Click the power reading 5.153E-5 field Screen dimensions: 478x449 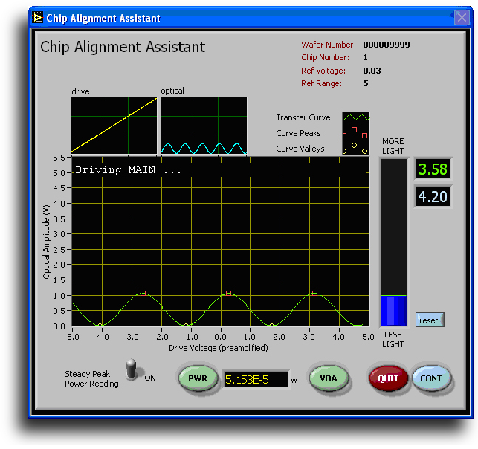(256, 380)
